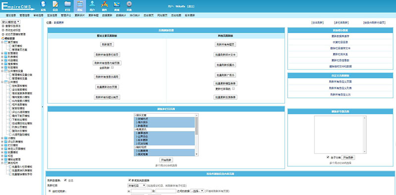Image resolution: width=396 pixels, height=195 pixels.
Task: Toggle the 全选 data table checkbox
Action: click(x=66, y=180)
